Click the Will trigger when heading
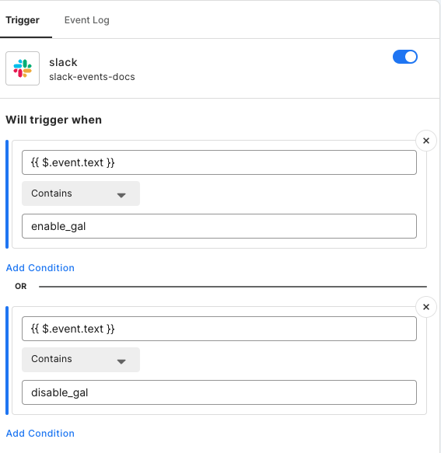The height and width of the screenshot is (453, 441). click(54, 120)
